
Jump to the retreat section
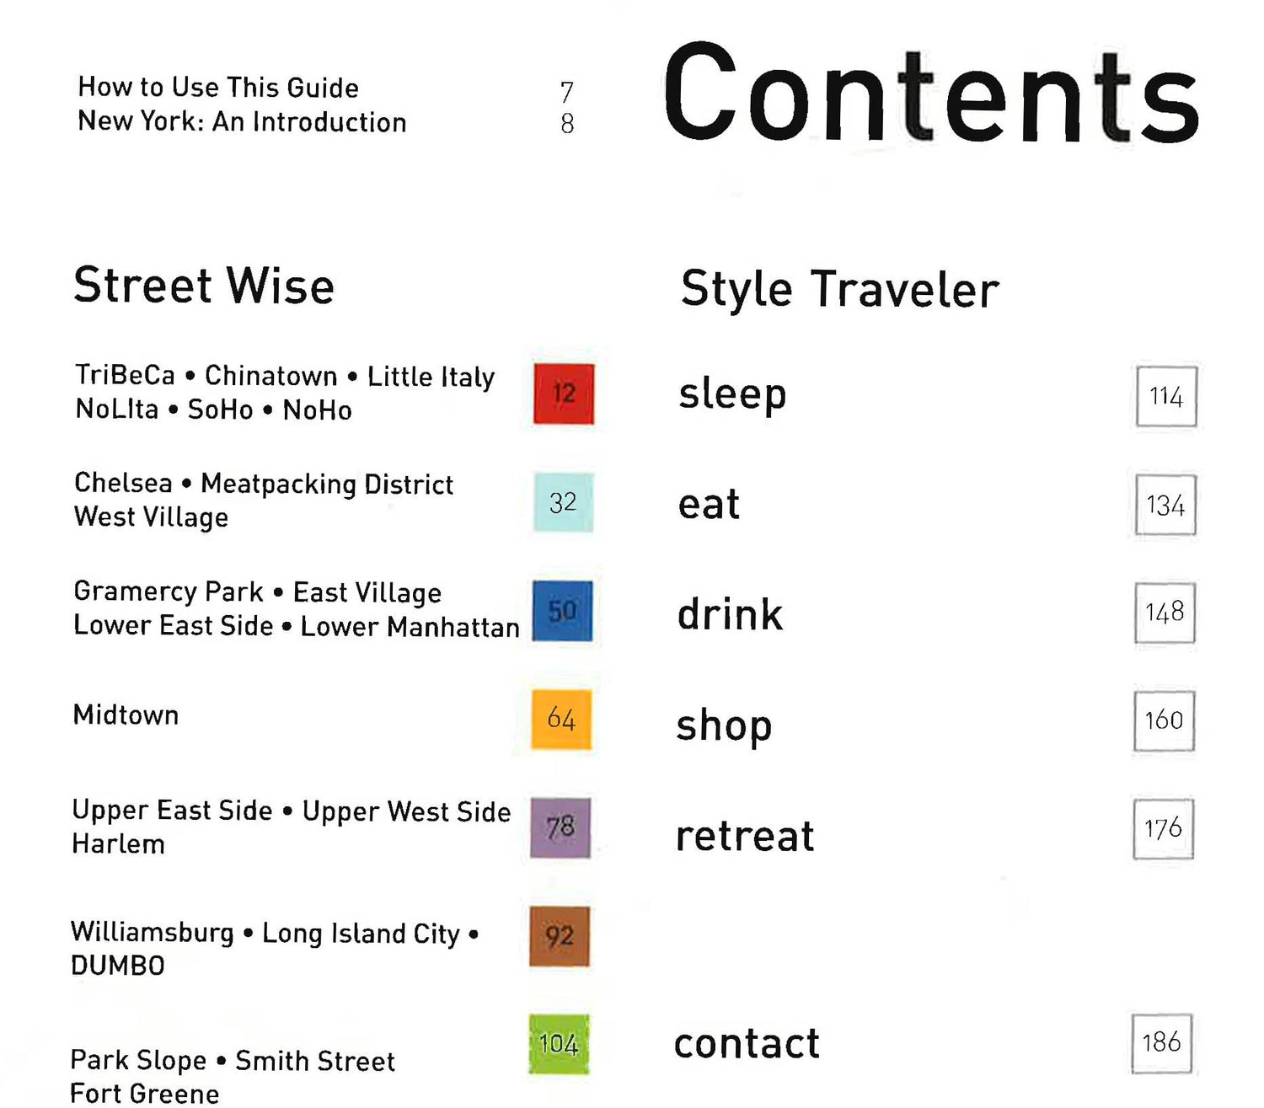tap(745, 836)
